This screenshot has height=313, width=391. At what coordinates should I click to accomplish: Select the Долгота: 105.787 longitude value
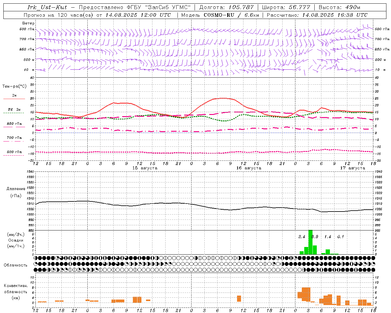[x=227, y=7]
